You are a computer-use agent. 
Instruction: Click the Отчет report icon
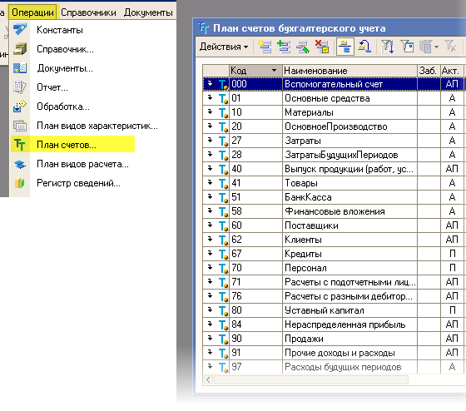tap(20, 87)
